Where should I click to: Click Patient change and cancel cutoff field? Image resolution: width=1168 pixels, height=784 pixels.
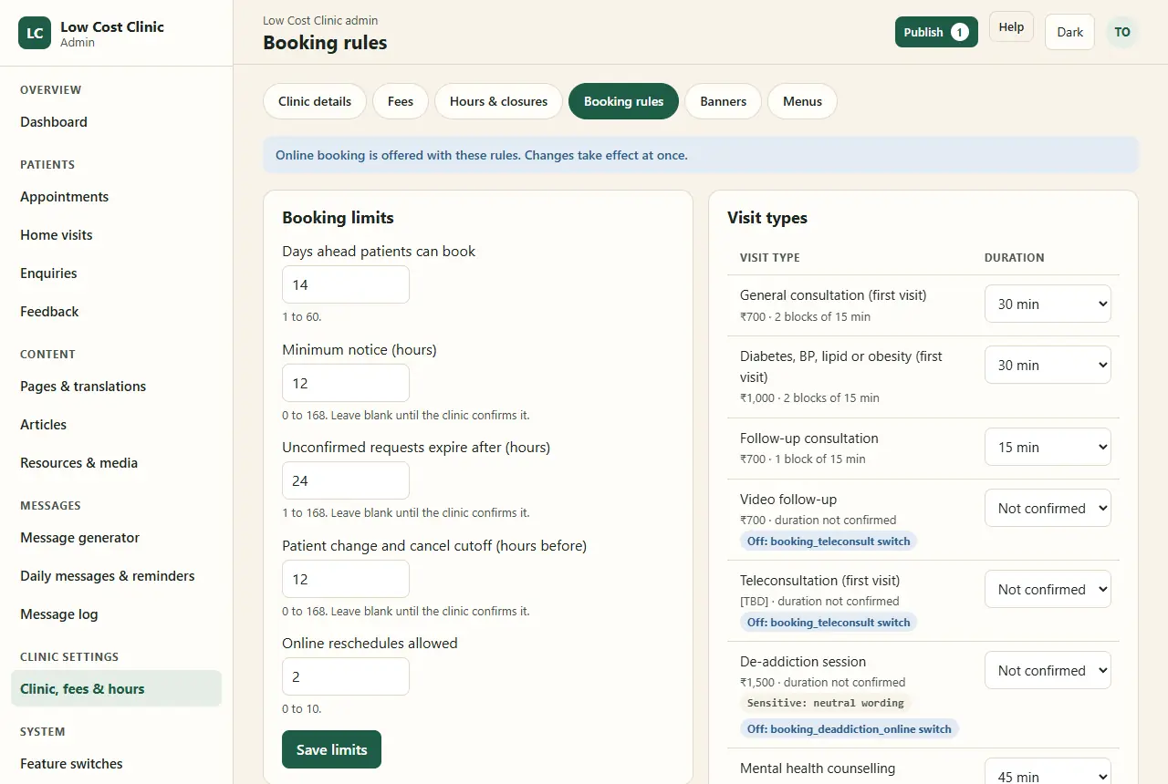pyautogui.click(x=346, y=579)
